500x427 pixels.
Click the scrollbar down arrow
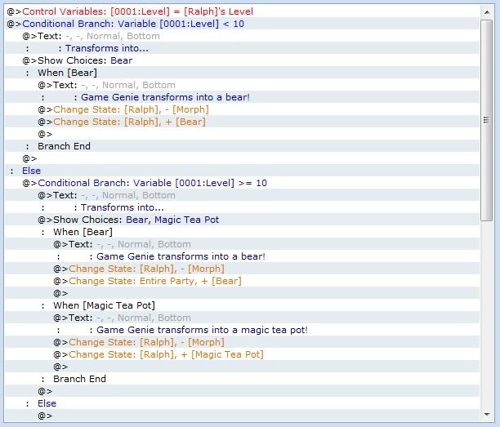(487, 414)
